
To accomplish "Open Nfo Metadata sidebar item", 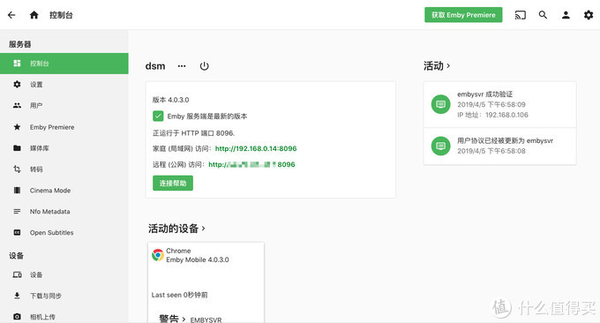I will (64, 211).
